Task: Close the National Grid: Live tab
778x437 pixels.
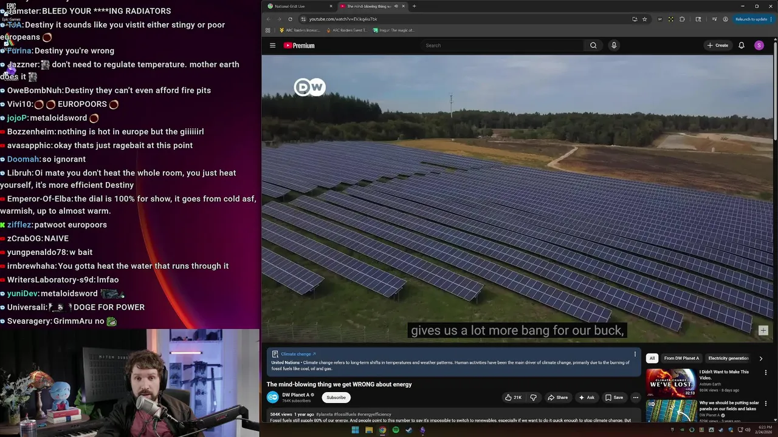Action: (x=331, y=6)
